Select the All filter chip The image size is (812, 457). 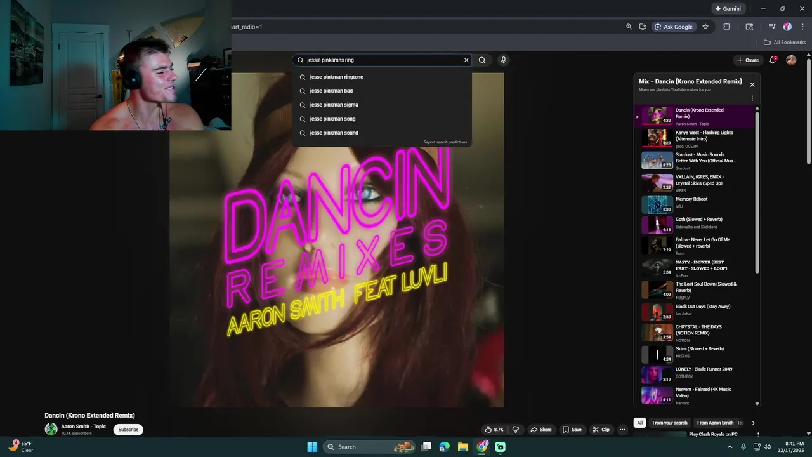pyautogui.click(x=640, y=423)
